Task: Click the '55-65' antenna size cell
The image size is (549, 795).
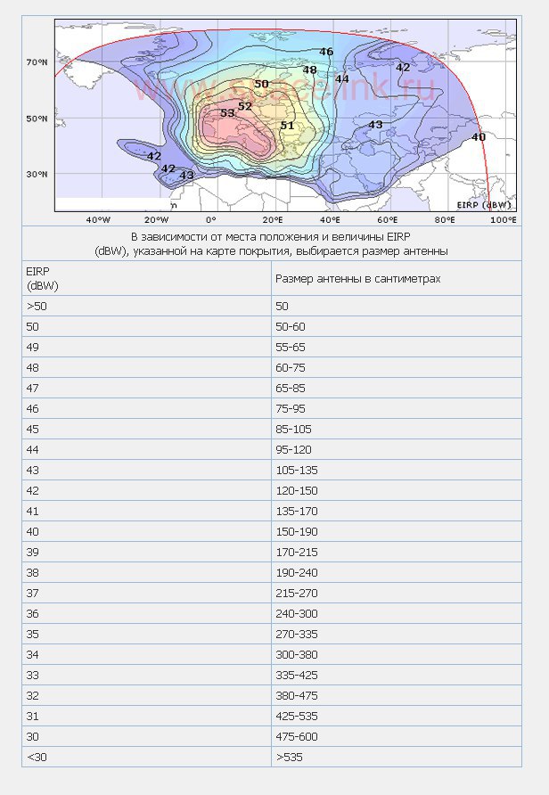Action: [x=397, y=348]
